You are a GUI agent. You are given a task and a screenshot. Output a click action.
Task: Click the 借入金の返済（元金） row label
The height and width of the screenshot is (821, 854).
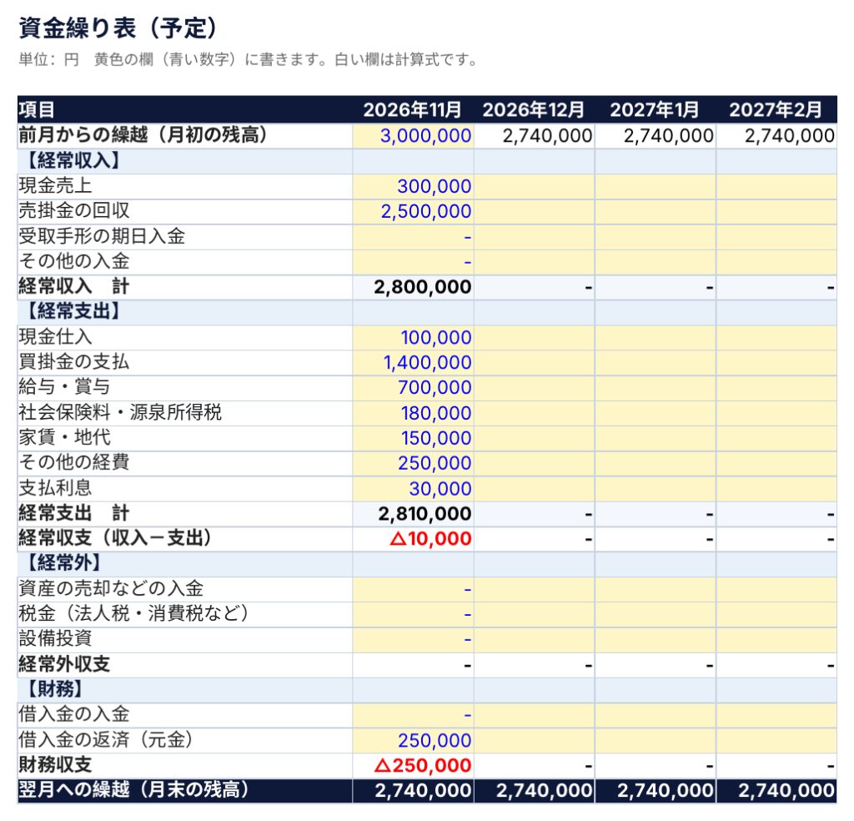coord(106,740)
